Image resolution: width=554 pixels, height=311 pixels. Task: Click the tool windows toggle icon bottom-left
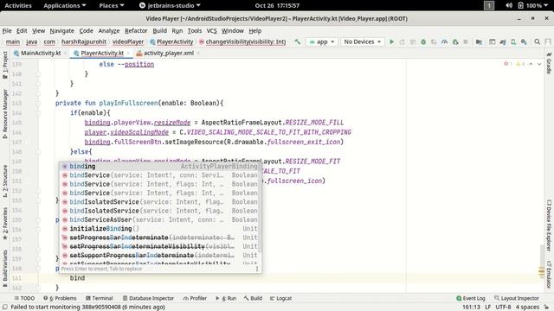click(x=5, y=308)
